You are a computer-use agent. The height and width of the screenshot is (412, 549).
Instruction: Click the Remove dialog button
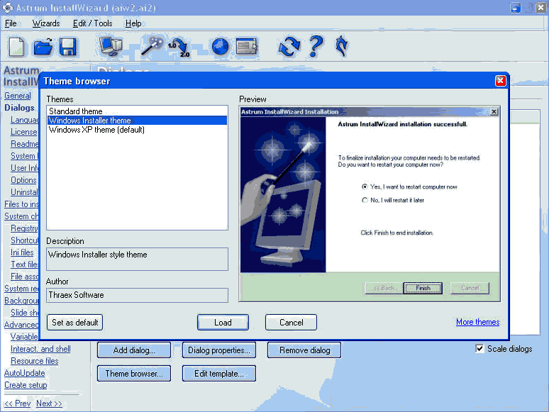click(304, 350)
